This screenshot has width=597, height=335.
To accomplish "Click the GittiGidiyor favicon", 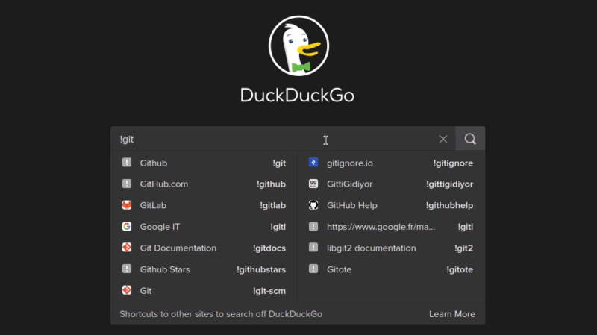I will click(x=313, y=184).
